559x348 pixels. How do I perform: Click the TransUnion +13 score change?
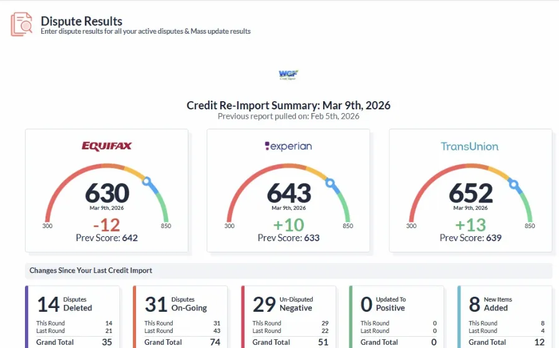[x=470, y=225]
